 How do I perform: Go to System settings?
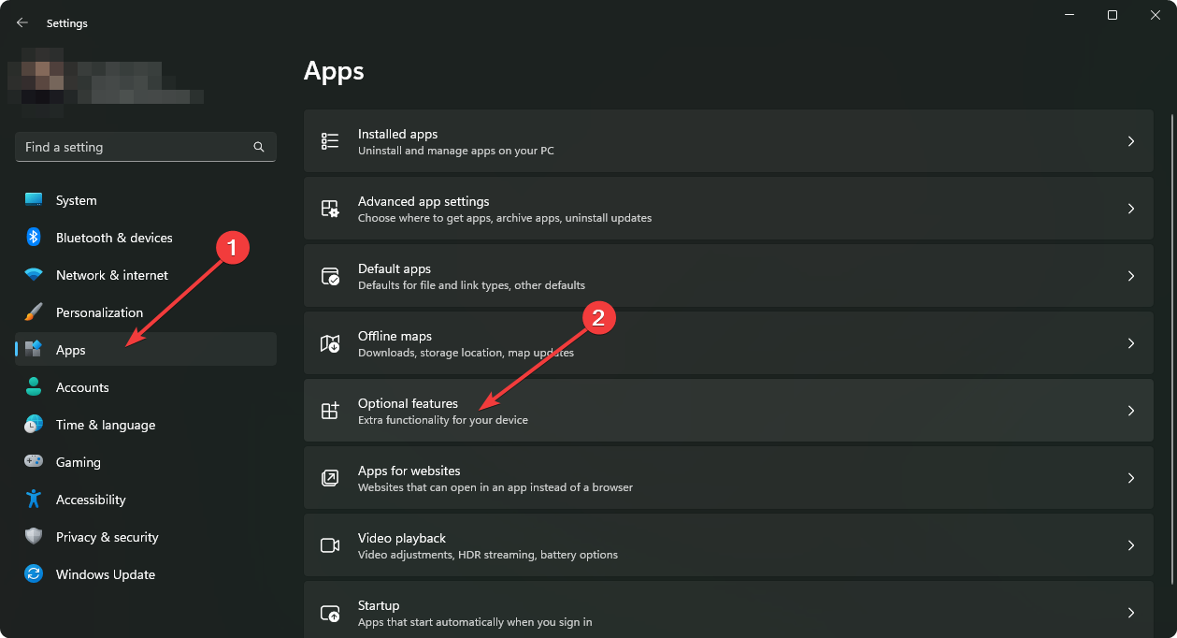pyautogui.click(x=146, y=200)
